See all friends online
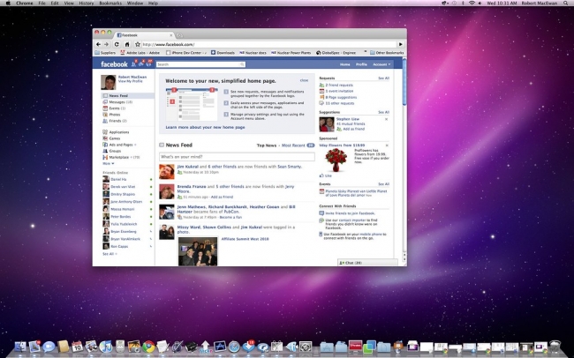The width and height of the screenshot is (574, 358). (x=110, y=254)
